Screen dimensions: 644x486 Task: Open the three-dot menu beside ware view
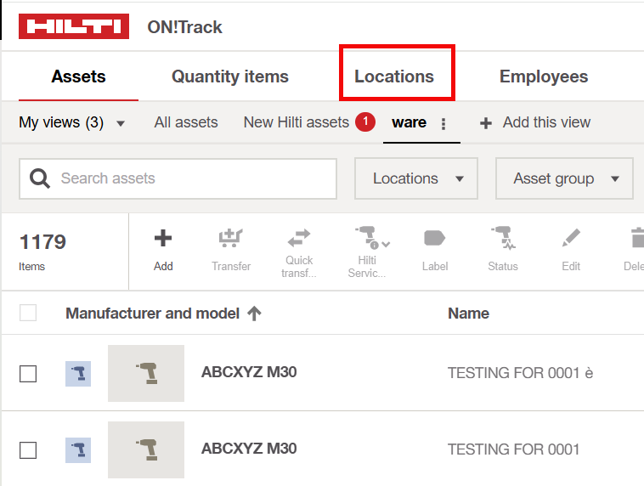click(x=443, y=124)
